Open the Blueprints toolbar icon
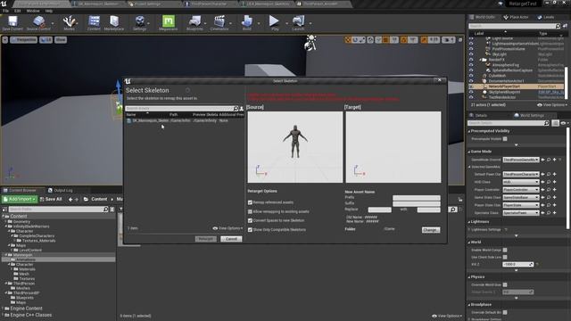 pos(194,22)
